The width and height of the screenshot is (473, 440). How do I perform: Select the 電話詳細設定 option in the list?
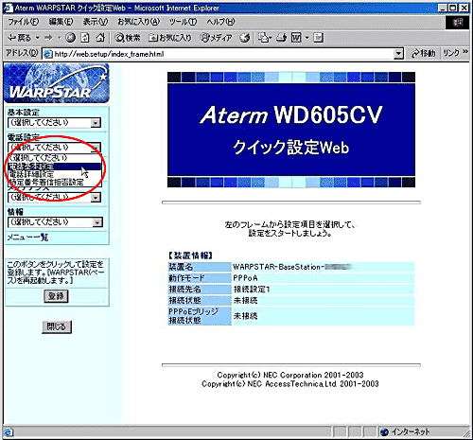[54, 174]
